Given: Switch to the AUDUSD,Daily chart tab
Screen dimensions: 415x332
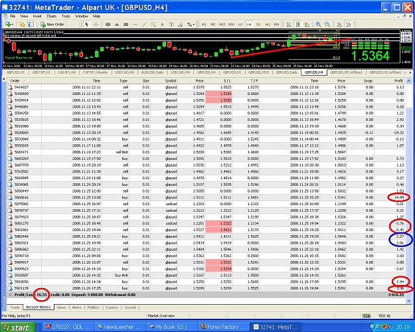Looking at the screenshot, I should click(153, 72).
